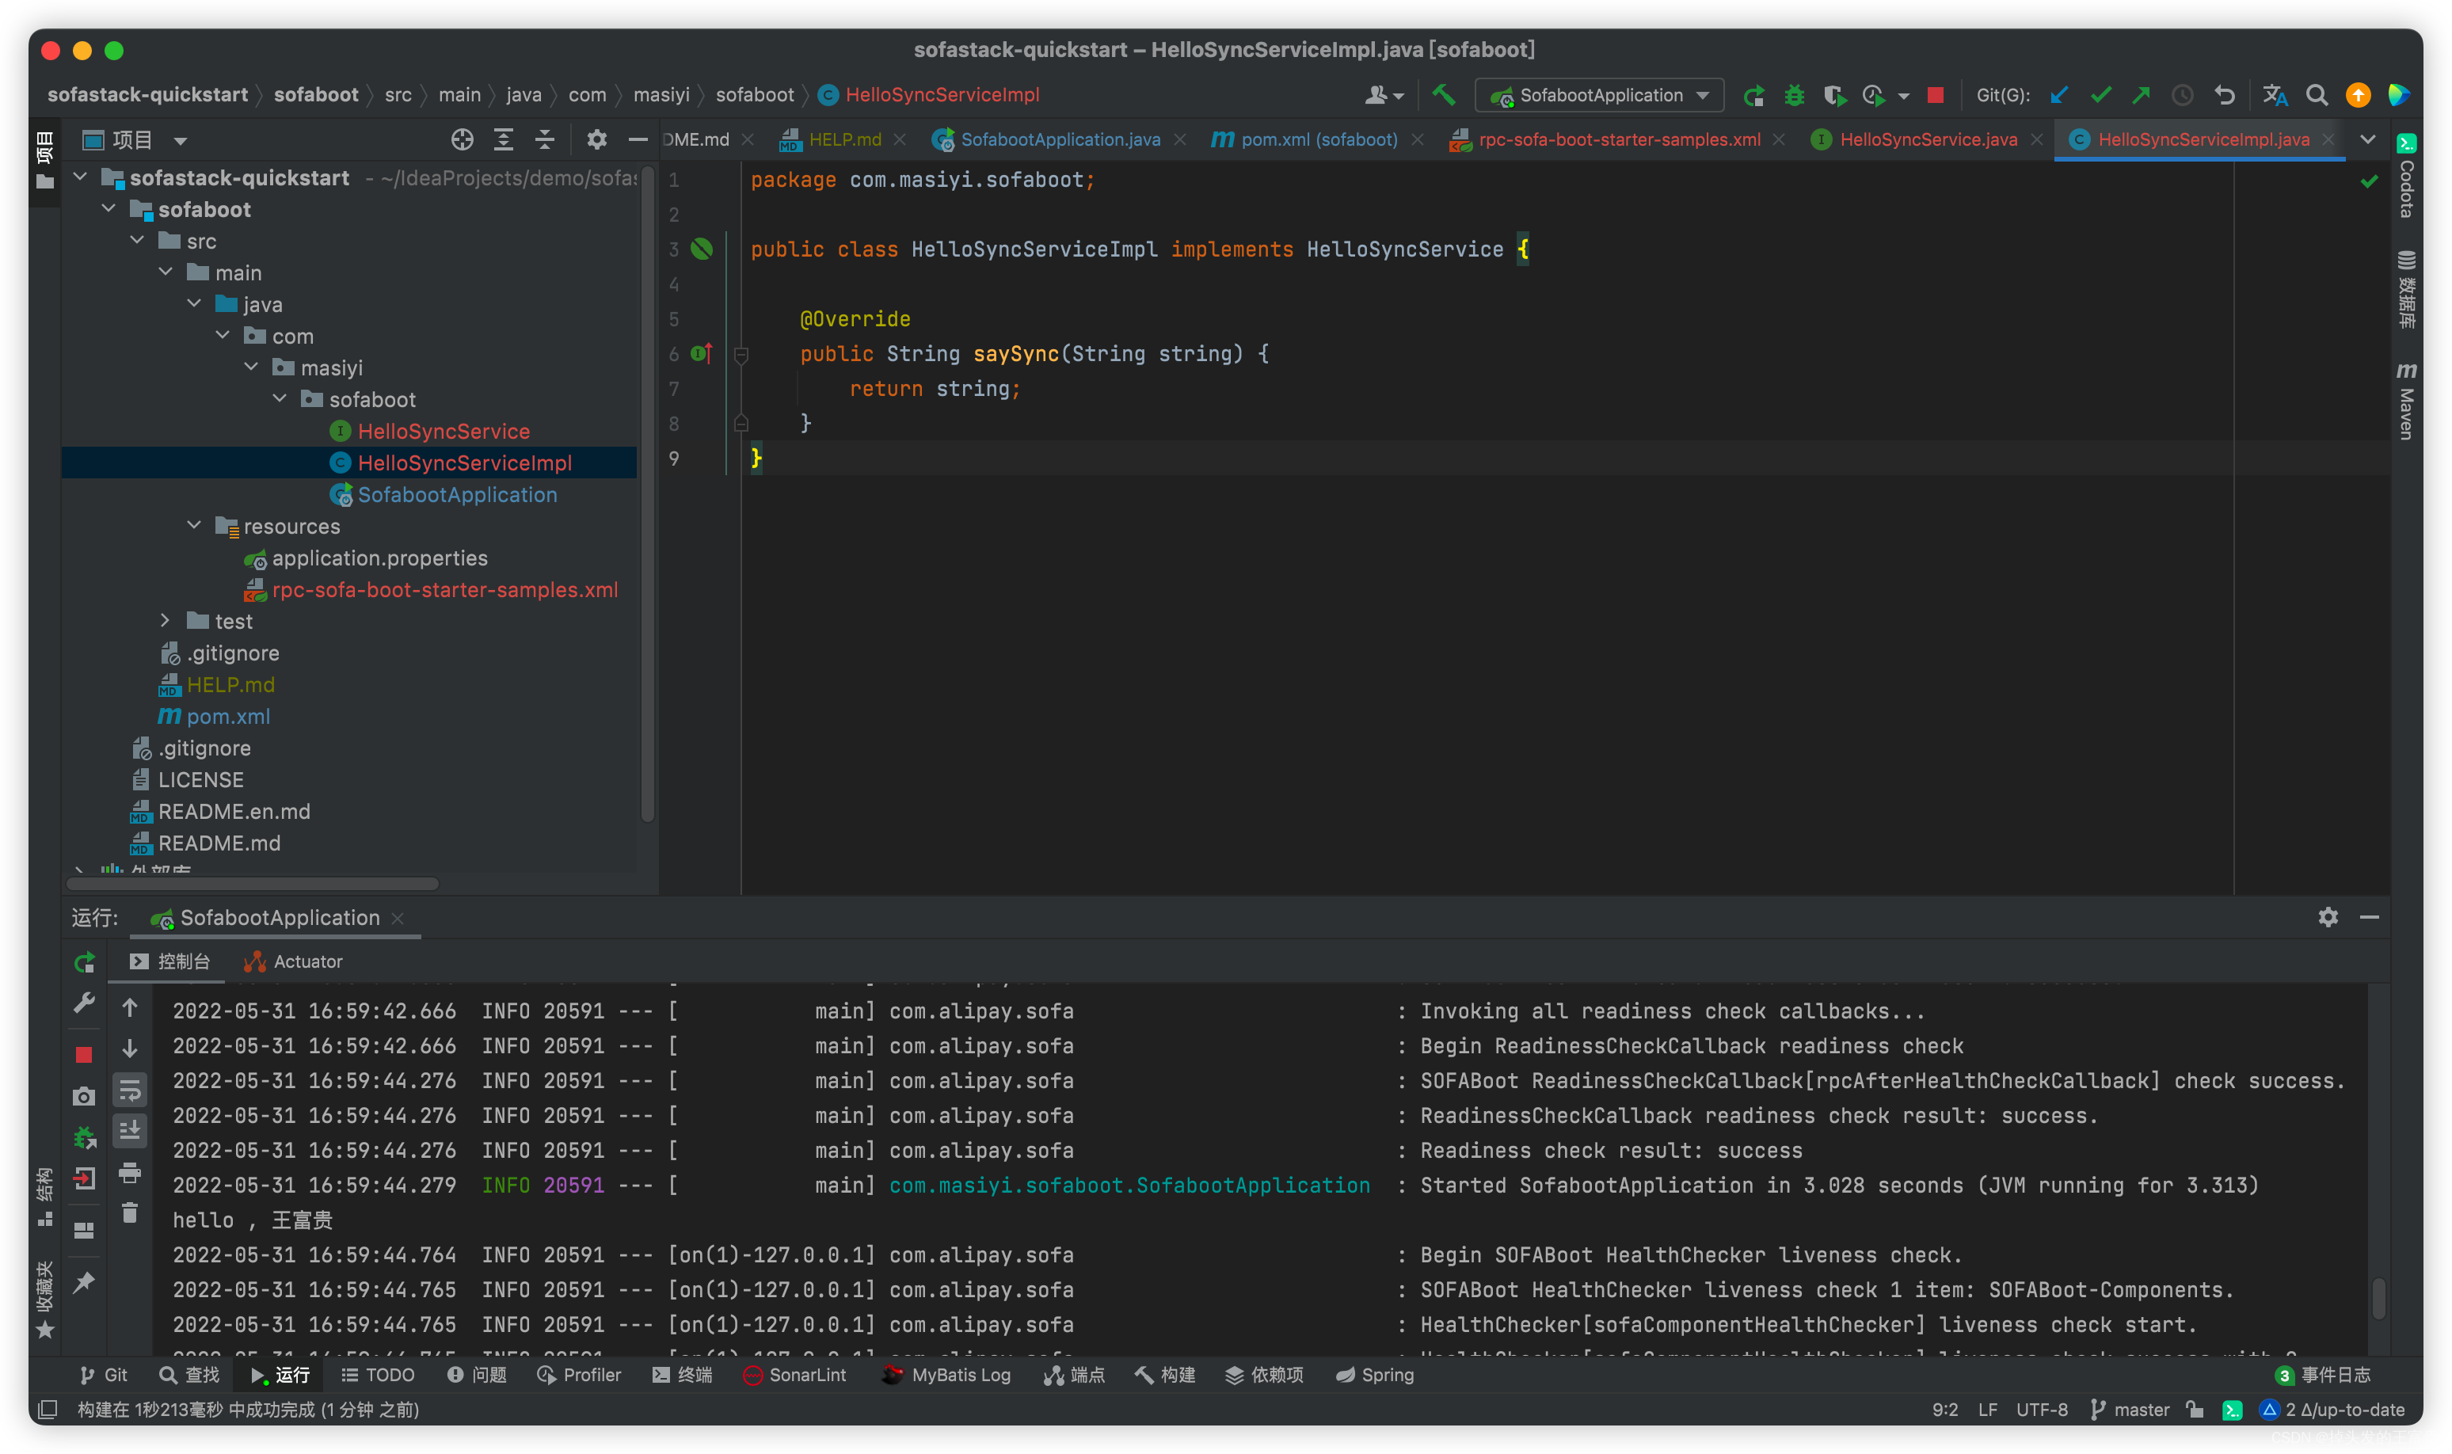The height and width of the screenshot is (1454, 2452).
Task: Toggle scroll to end of console
Action: (x=129, y=1131)
